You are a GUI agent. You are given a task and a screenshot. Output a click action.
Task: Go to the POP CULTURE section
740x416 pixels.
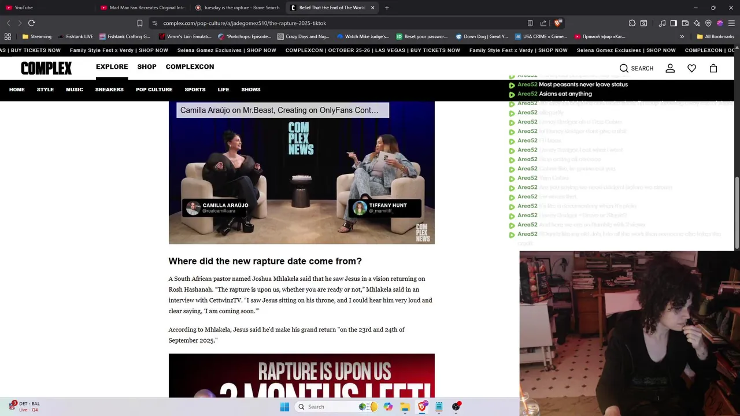[x=154, y=90]
